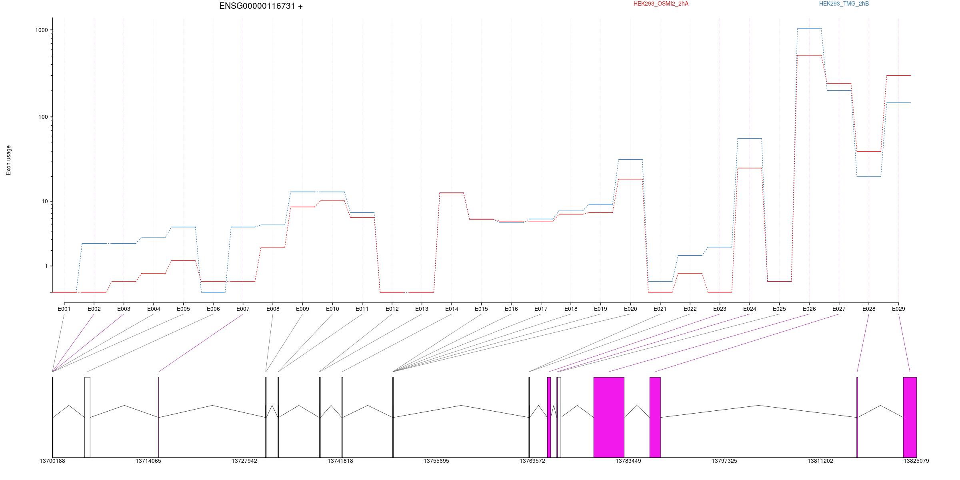
Task: Click exon label E007
Action: point(243,309)
